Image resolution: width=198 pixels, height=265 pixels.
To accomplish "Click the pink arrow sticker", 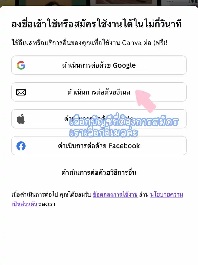I will coord(145,101).
